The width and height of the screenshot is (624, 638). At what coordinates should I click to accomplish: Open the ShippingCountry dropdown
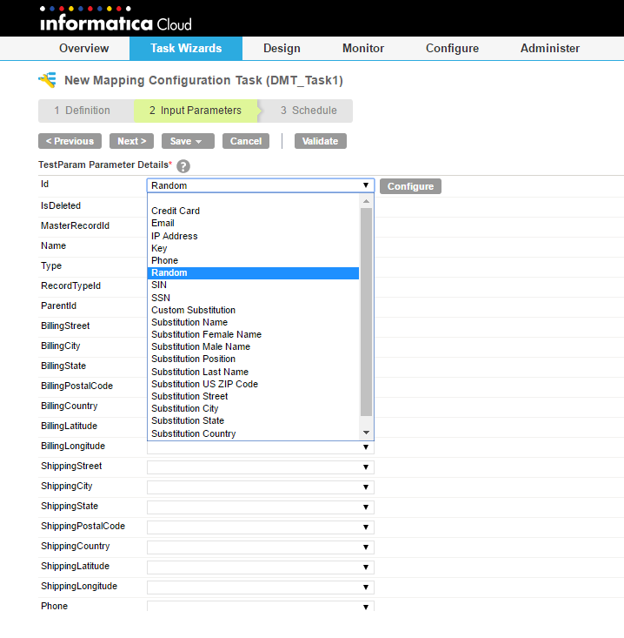[261, 547]
